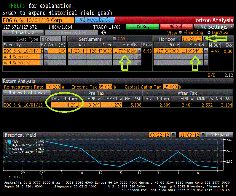
Task: Select the Dur/Cvx view radio button
Action: click(209, 32)
